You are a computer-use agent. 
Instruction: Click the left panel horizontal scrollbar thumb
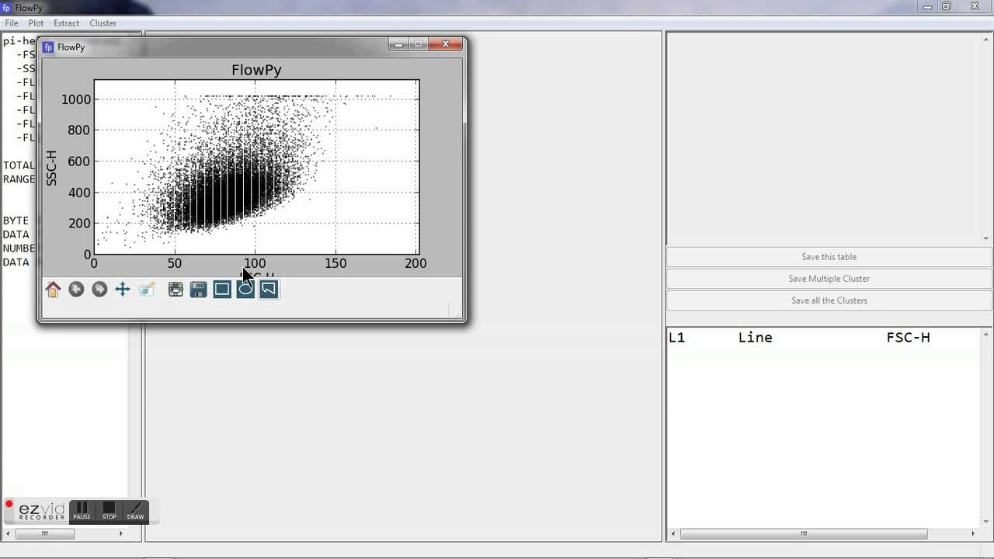pyautogui.click(x=45, y=533)
